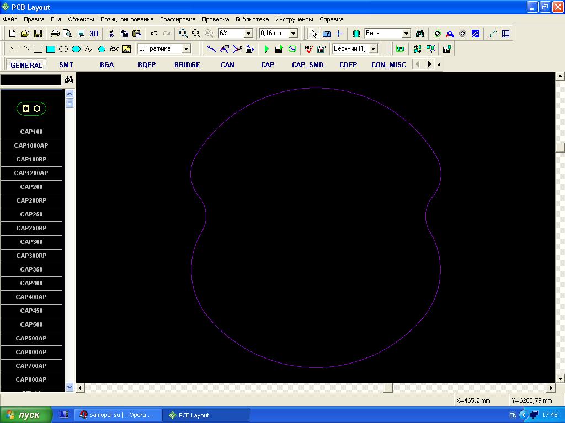565x423 pixels.
Task: Run the DRC check icon
Action: tap(308, 49)
